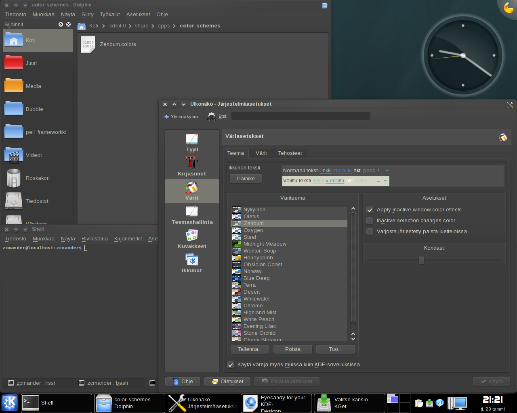
Task: Expand breadcrumb arrow after apps
Action: pyautogui.click(x=174, y=26)
